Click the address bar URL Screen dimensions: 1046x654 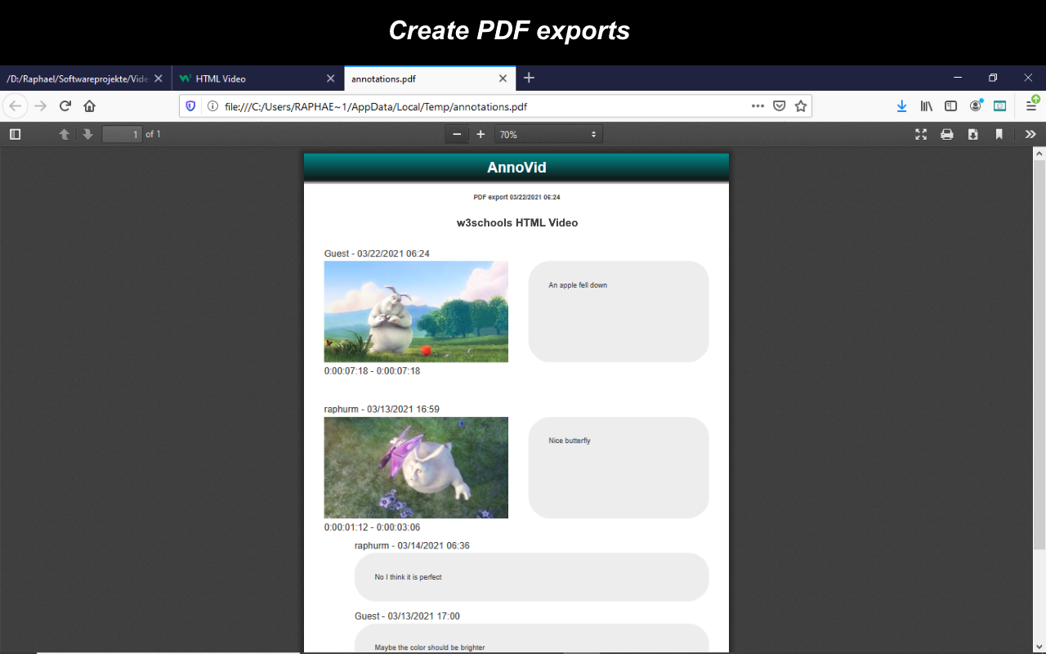point(376,106)
